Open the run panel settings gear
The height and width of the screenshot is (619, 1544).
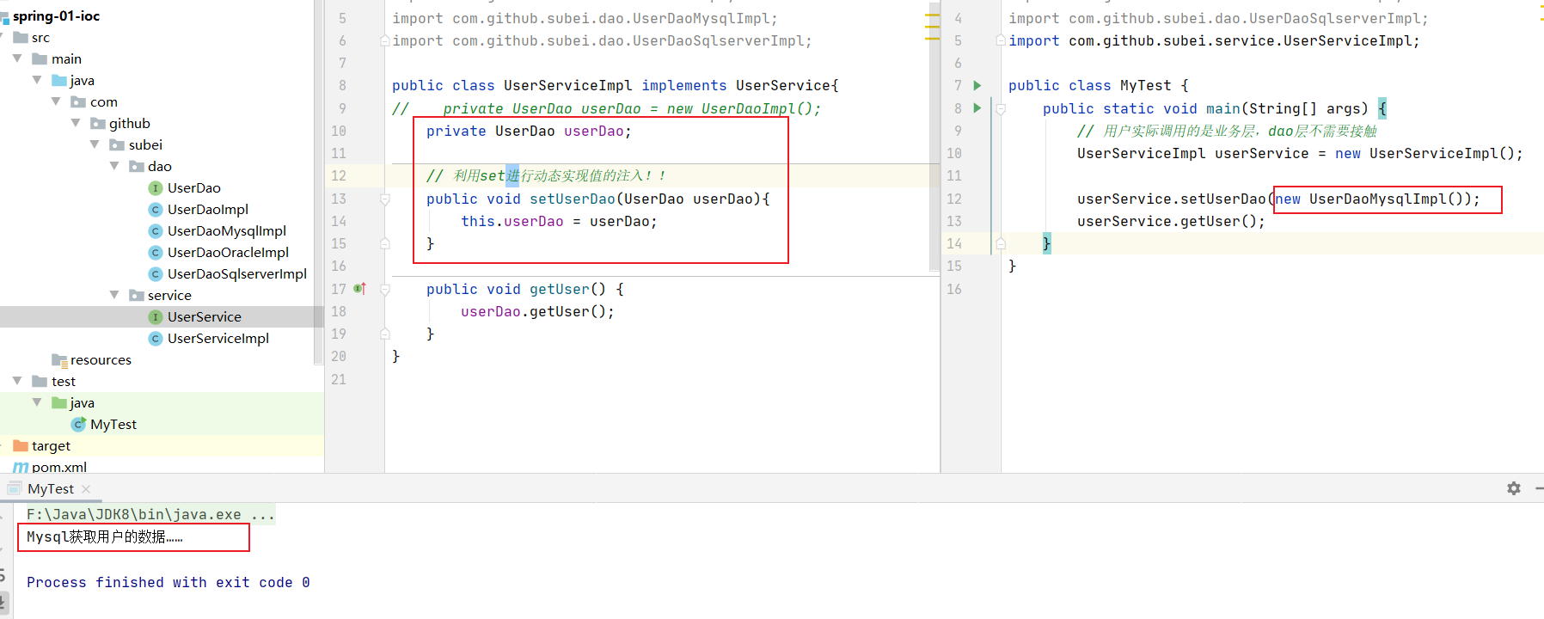[1513, 488]
